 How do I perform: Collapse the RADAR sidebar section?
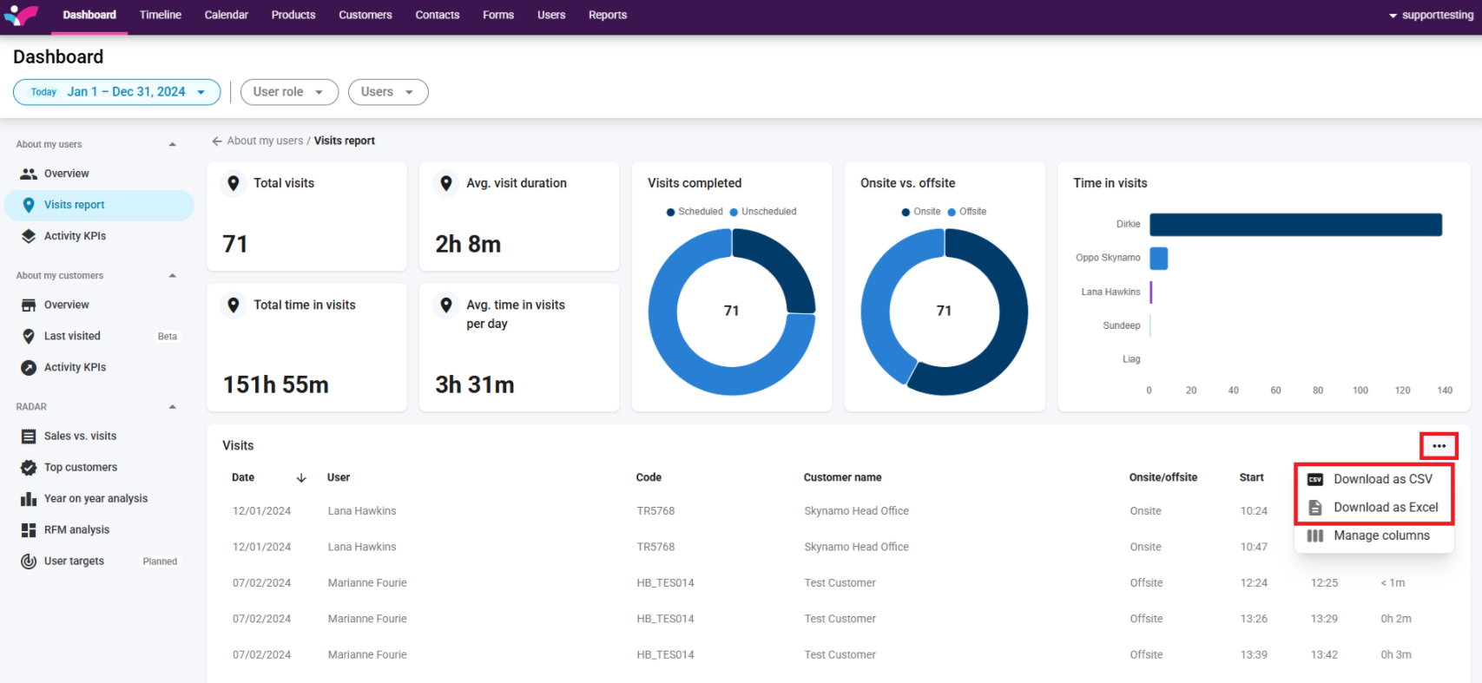(x=172, y=407)
